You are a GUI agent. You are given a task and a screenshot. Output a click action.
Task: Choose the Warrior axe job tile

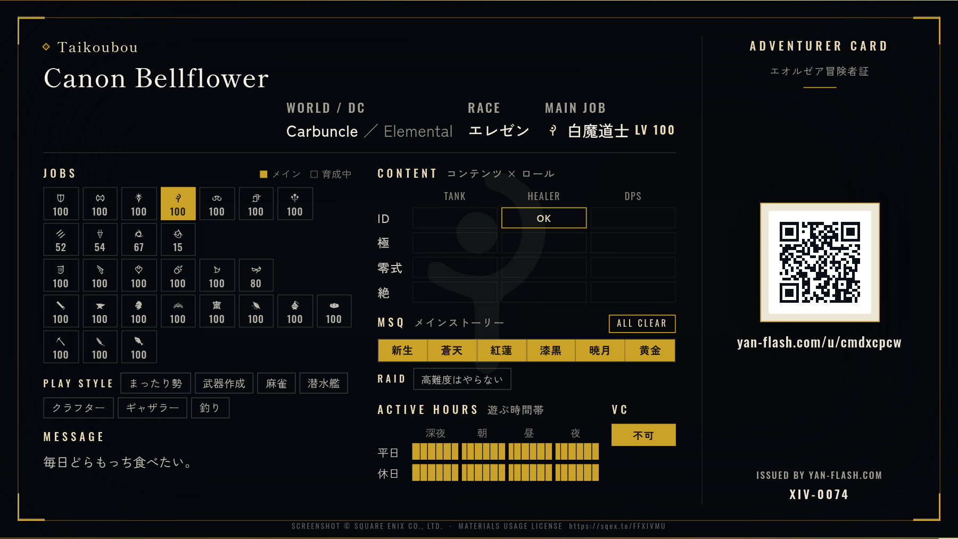click(x=100, y=204)
